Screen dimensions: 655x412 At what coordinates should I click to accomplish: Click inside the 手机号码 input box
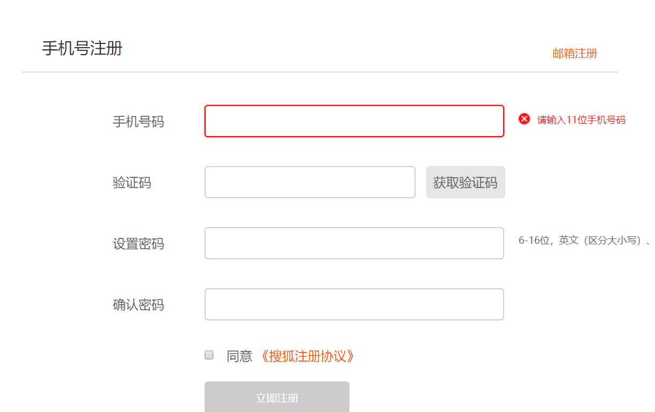354,121
